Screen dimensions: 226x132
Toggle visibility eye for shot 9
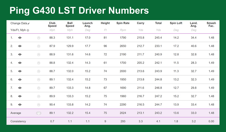20,105
